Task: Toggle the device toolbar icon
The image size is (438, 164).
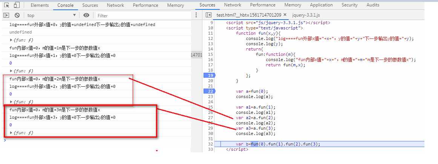Action: [x=17, y=5]
